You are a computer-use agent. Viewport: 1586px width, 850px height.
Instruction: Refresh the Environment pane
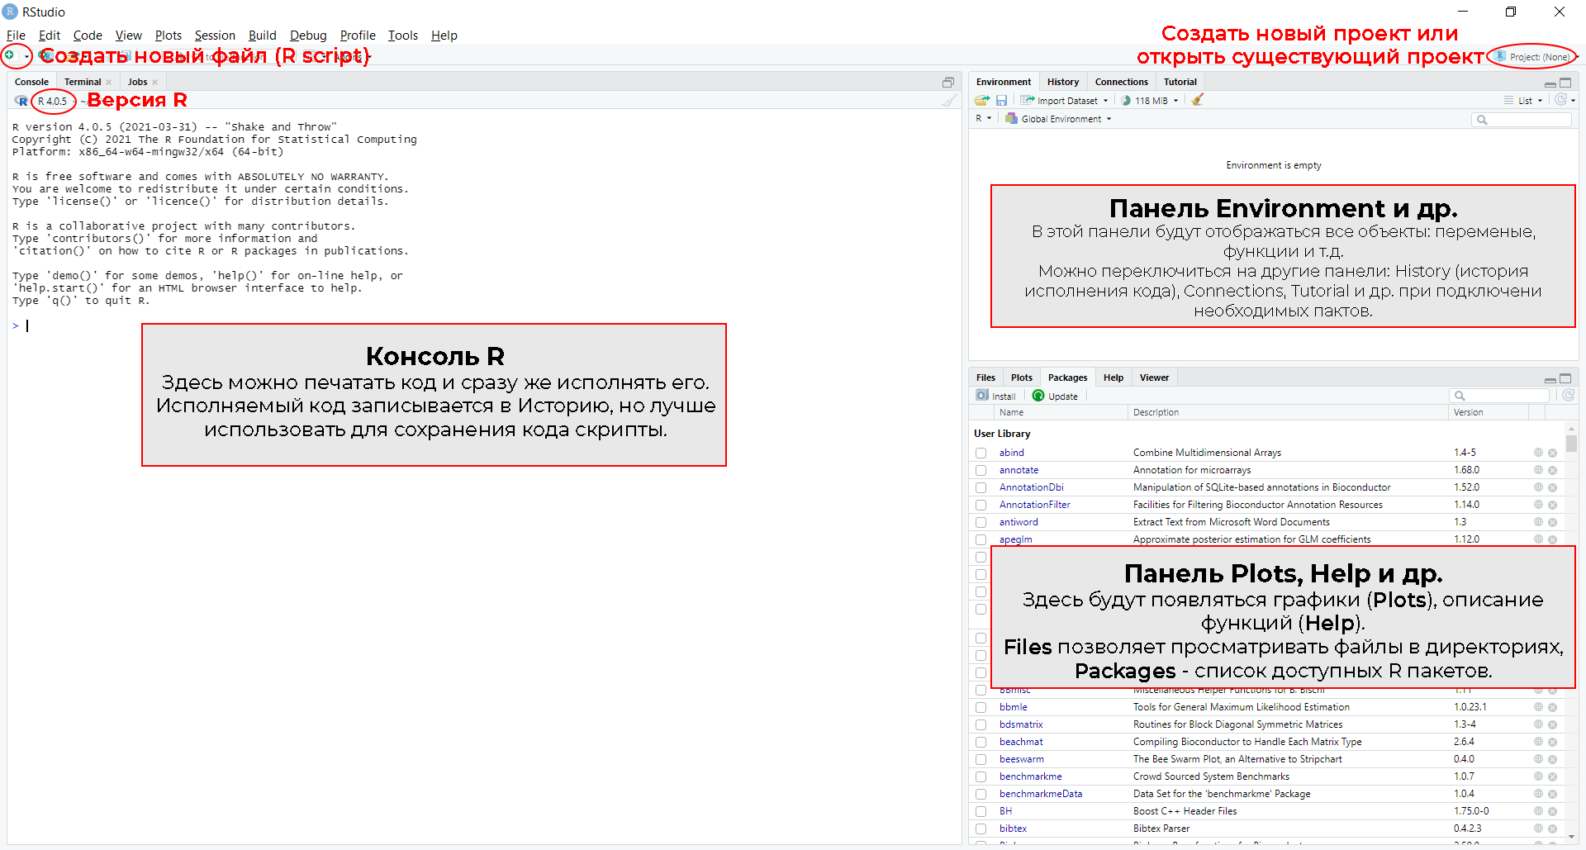(1561, 100)
